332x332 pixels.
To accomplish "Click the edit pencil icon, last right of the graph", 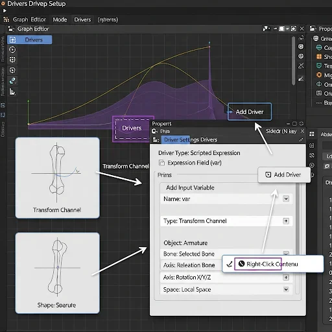I will point(301,78).
